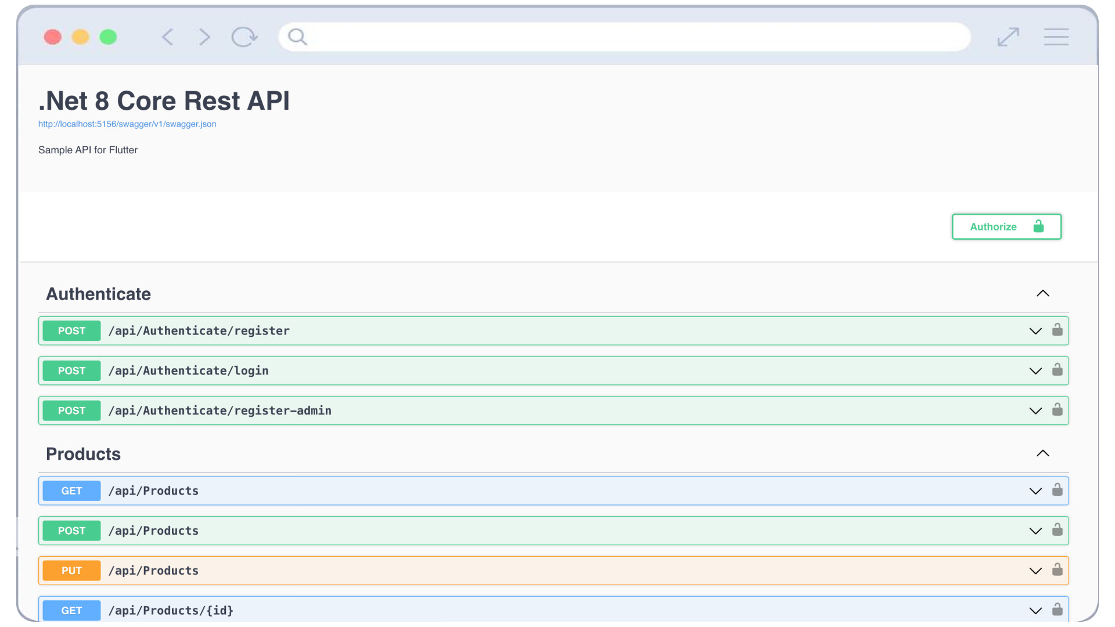The width and height of the screenshot is (1115, 627).
Task: Click the /api/Products/{id} path text
Action: (x=171, y=611)
